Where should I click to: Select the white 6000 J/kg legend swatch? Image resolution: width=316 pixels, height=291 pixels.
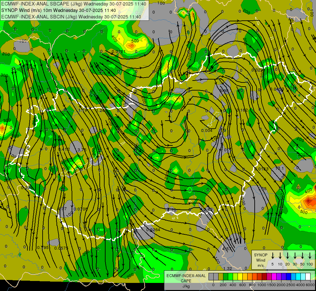[308, 277]
